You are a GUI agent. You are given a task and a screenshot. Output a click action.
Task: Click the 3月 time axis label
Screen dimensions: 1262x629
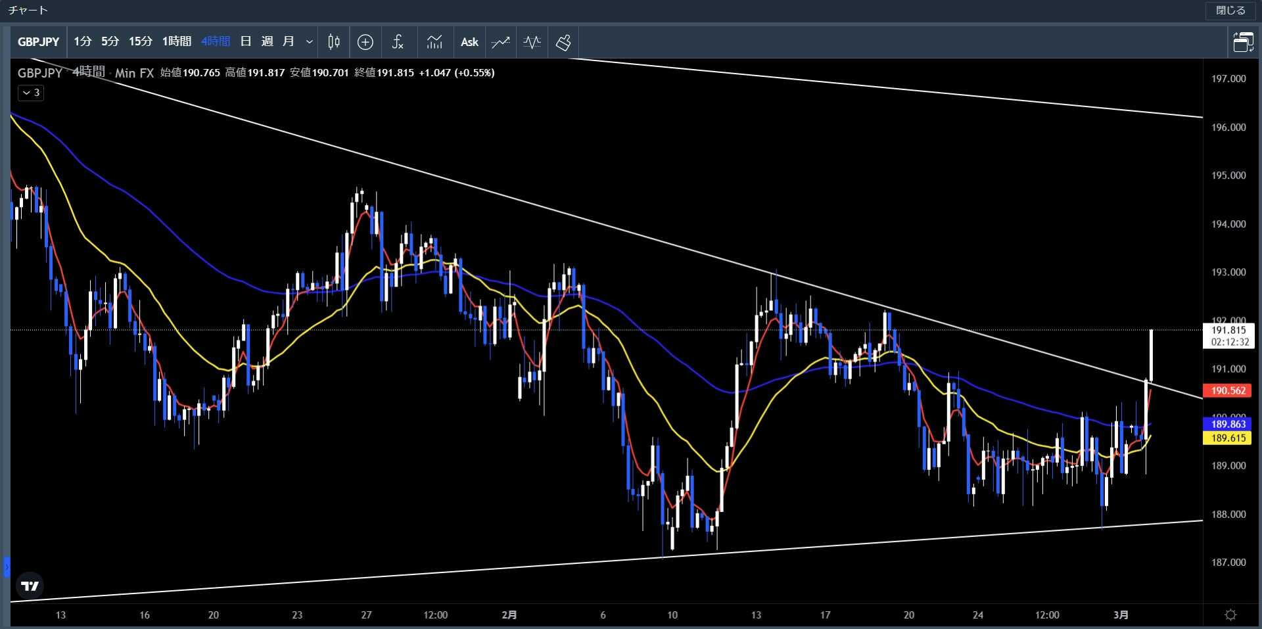tap(1121, 615)
